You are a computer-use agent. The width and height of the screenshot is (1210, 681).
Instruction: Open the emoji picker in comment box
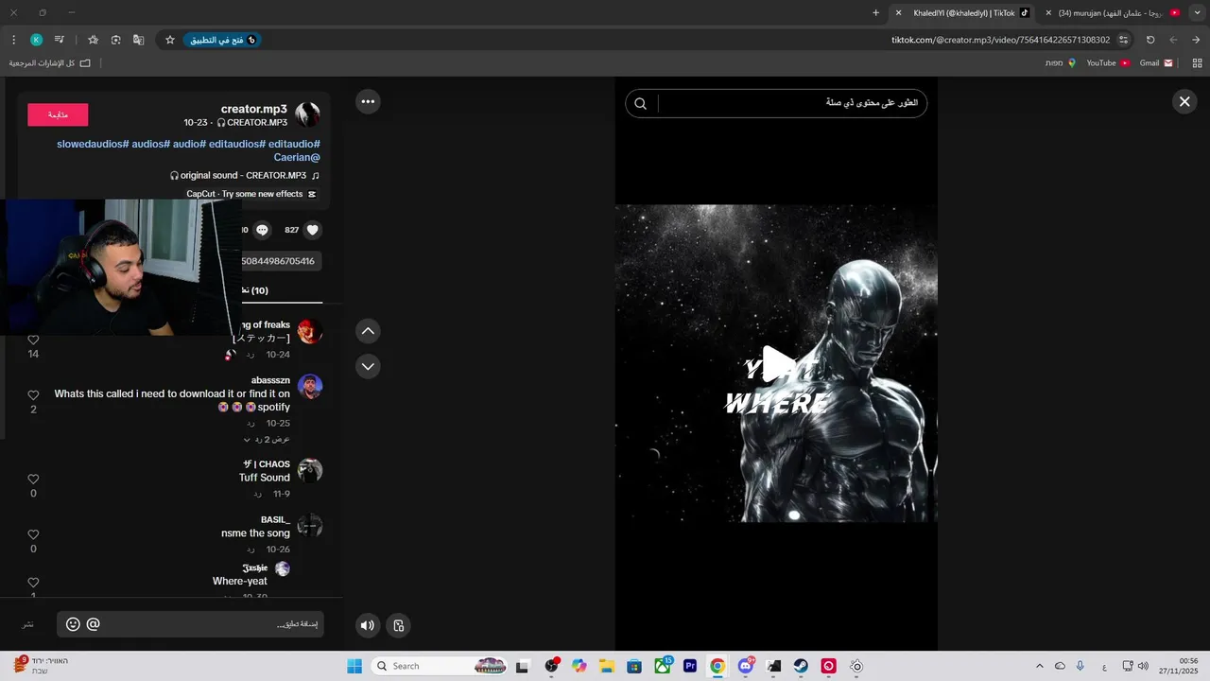(73, 624)
